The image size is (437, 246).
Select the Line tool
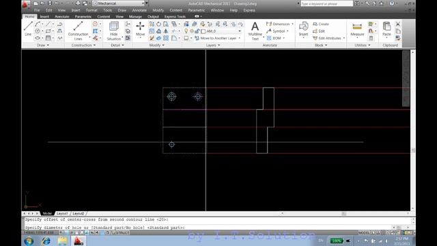tap(28, 29)
